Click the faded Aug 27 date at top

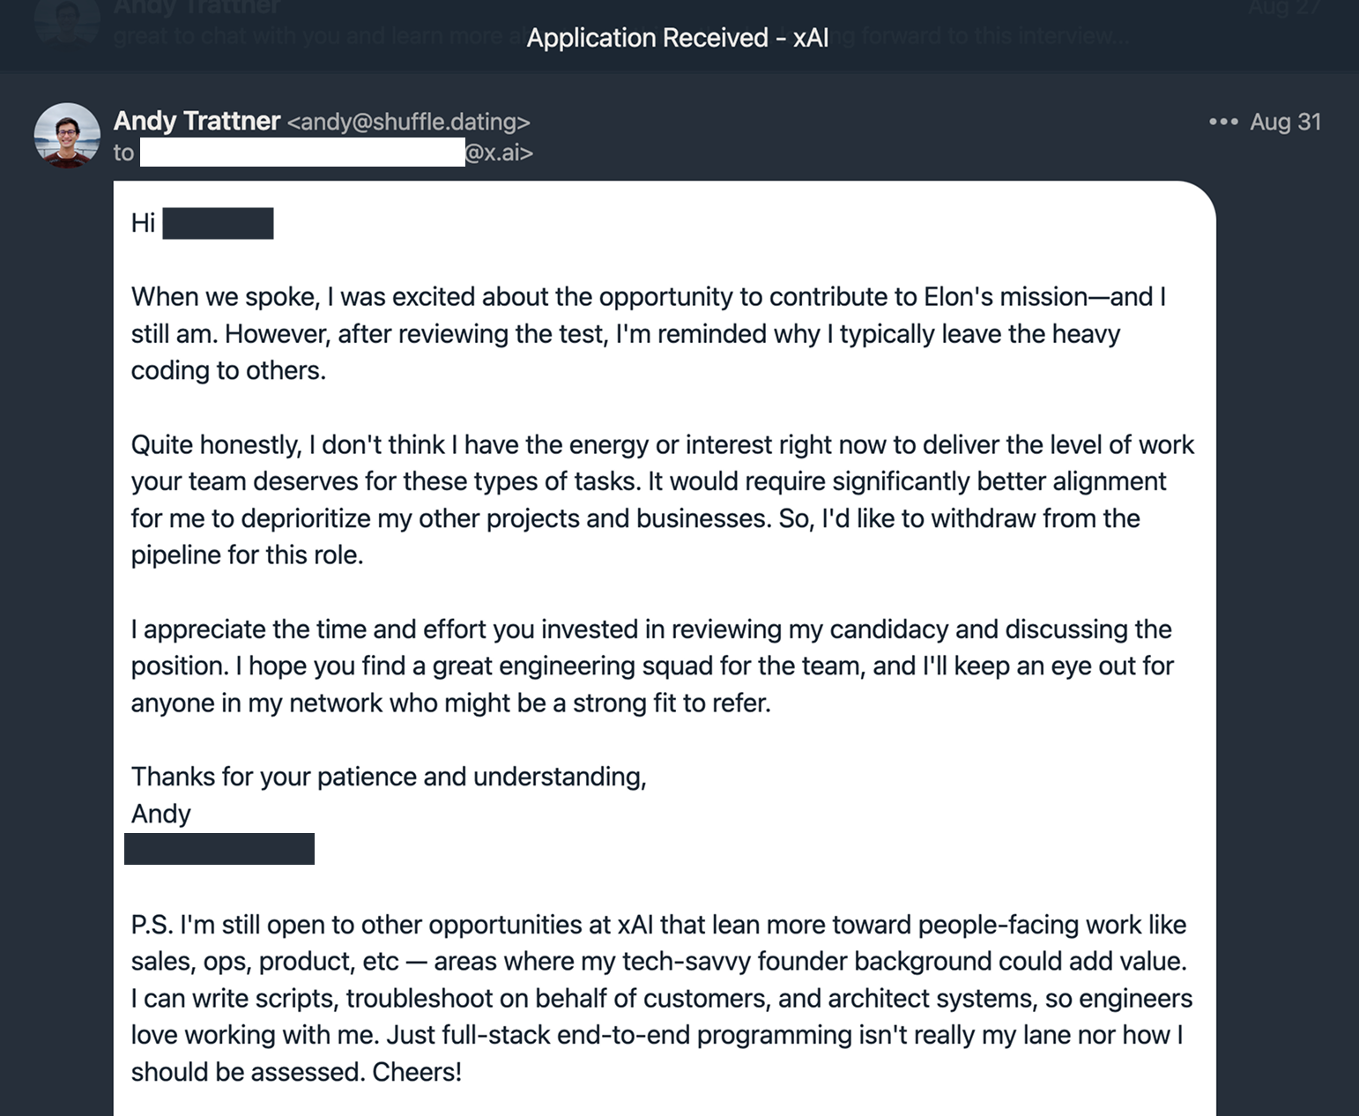(1283, 7)
